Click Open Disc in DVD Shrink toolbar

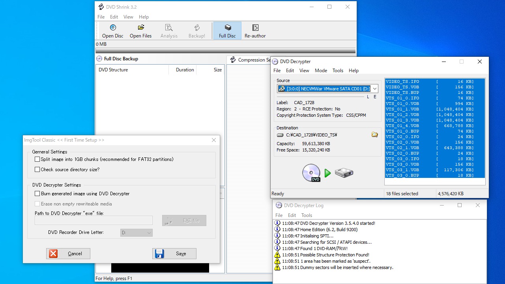(113, 31)
